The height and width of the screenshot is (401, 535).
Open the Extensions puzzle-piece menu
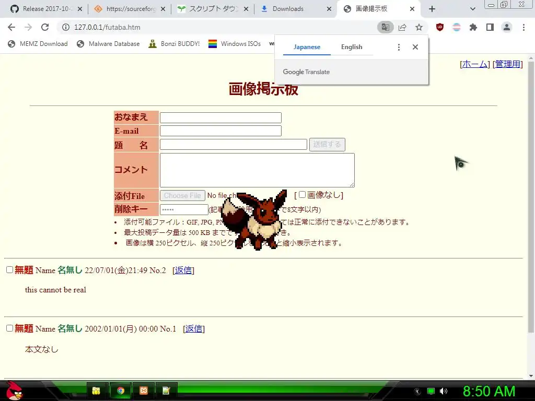[473, 27]
